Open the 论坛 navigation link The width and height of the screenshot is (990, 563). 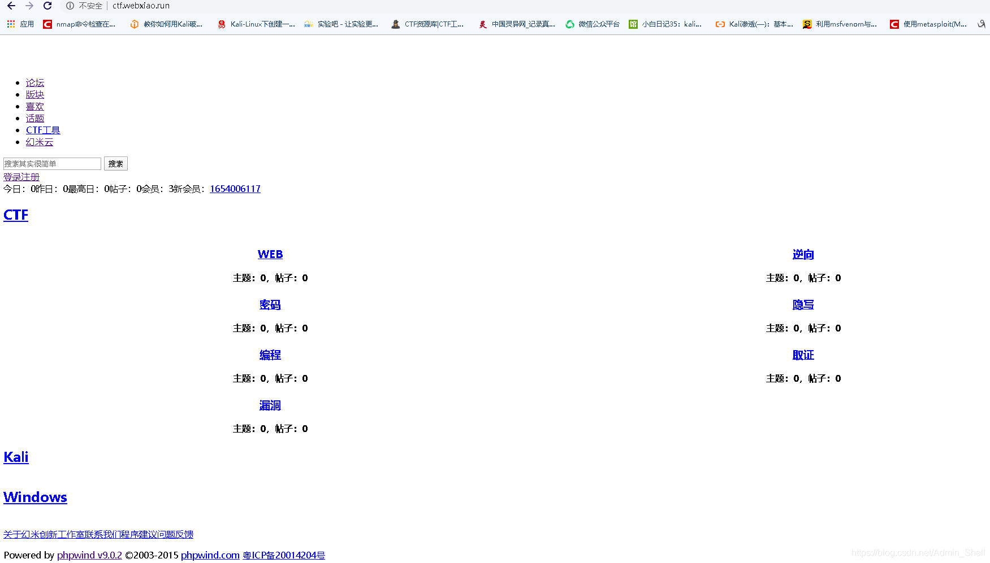[35, 83]
